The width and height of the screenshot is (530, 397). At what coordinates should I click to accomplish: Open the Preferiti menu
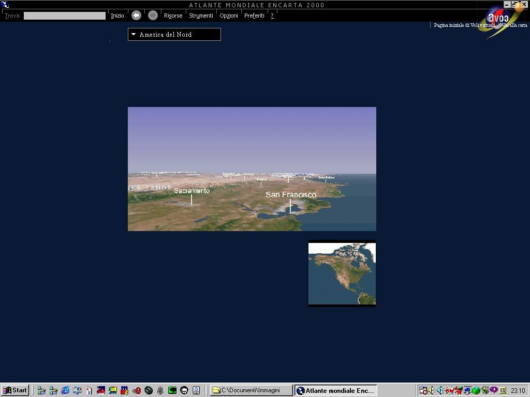254,16
